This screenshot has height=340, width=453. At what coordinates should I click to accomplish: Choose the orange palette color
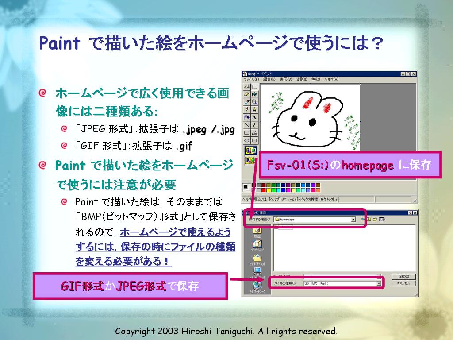coord(318,190)
